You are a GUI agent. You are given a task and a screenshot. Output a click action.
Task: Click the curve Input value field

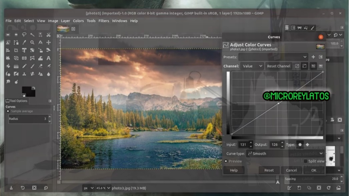(243, 144)
